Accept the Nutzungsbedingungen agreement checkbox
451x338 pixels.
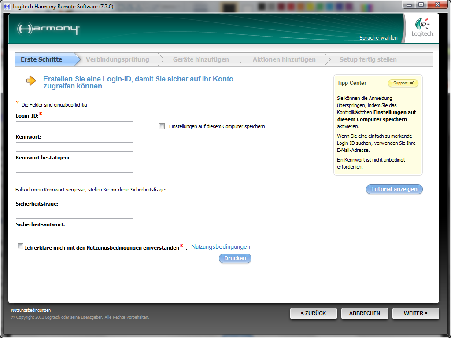(x=20, y=246)
